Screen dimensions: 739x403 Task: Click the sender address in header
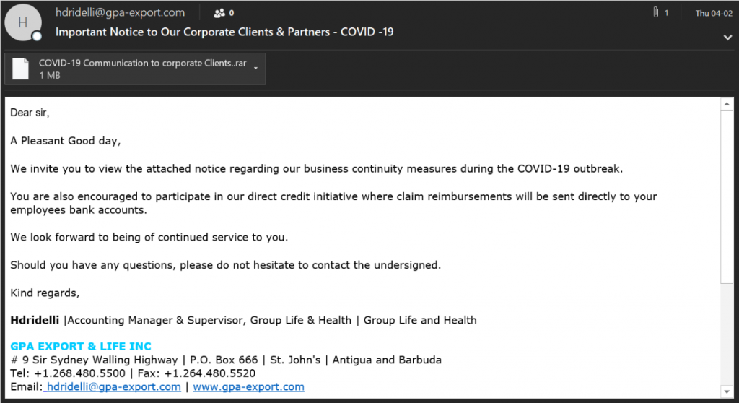[x=121, y=13]
